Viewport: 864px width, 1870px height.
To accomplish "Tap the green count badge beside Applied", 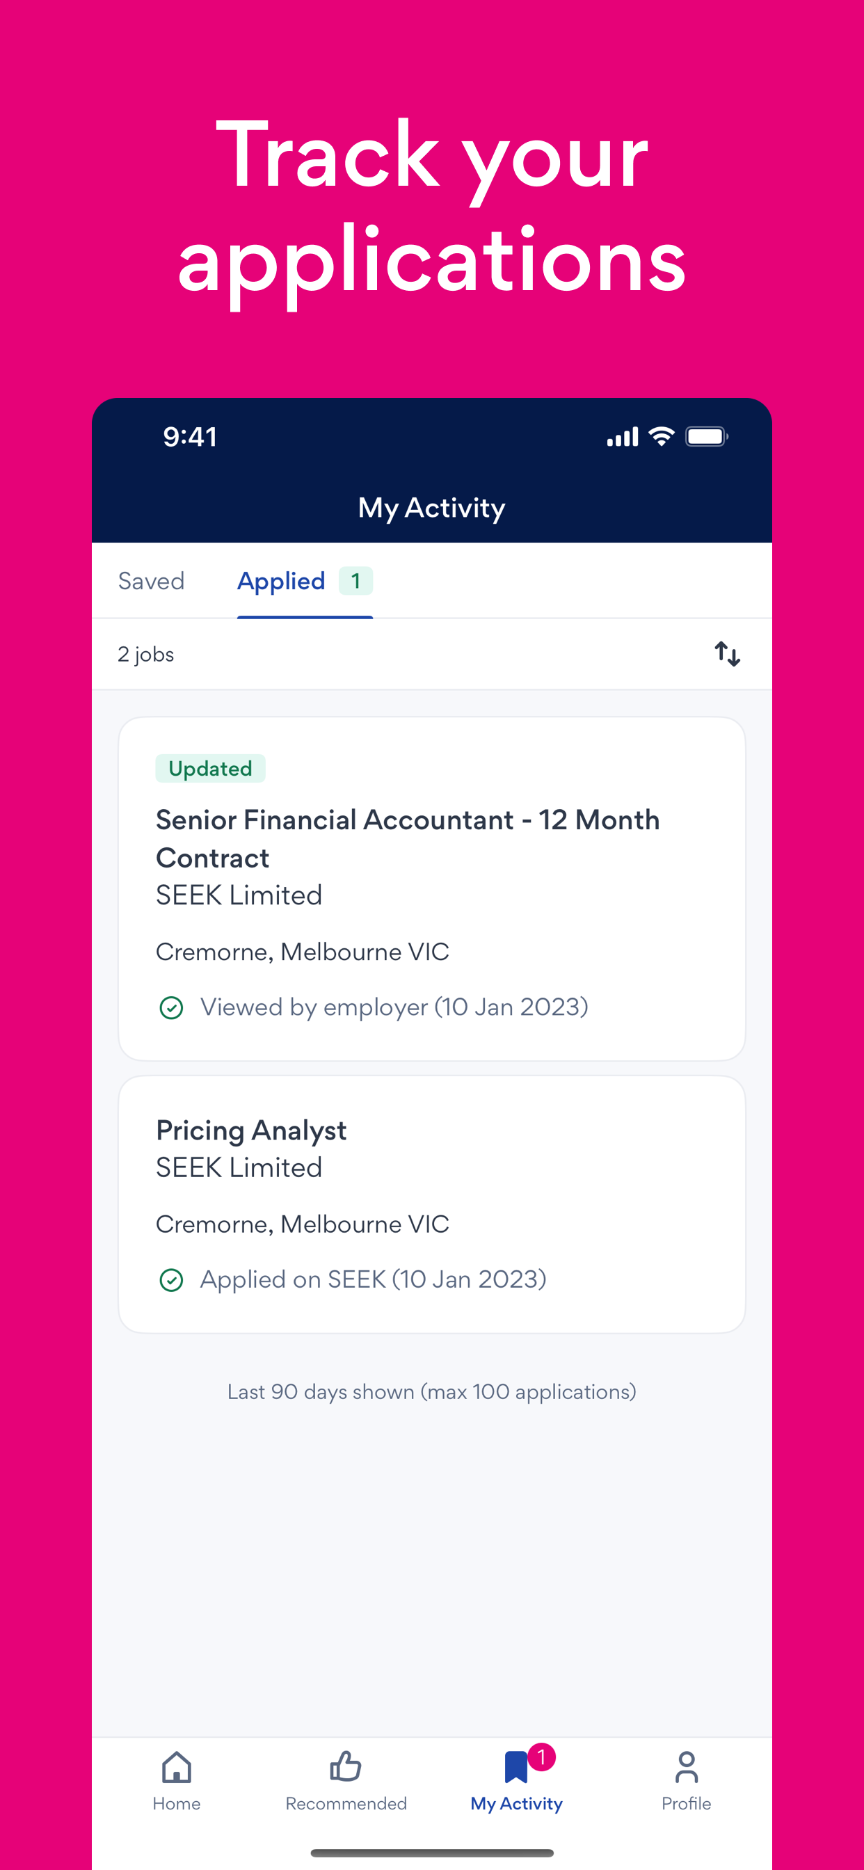I will click(355, 581).
